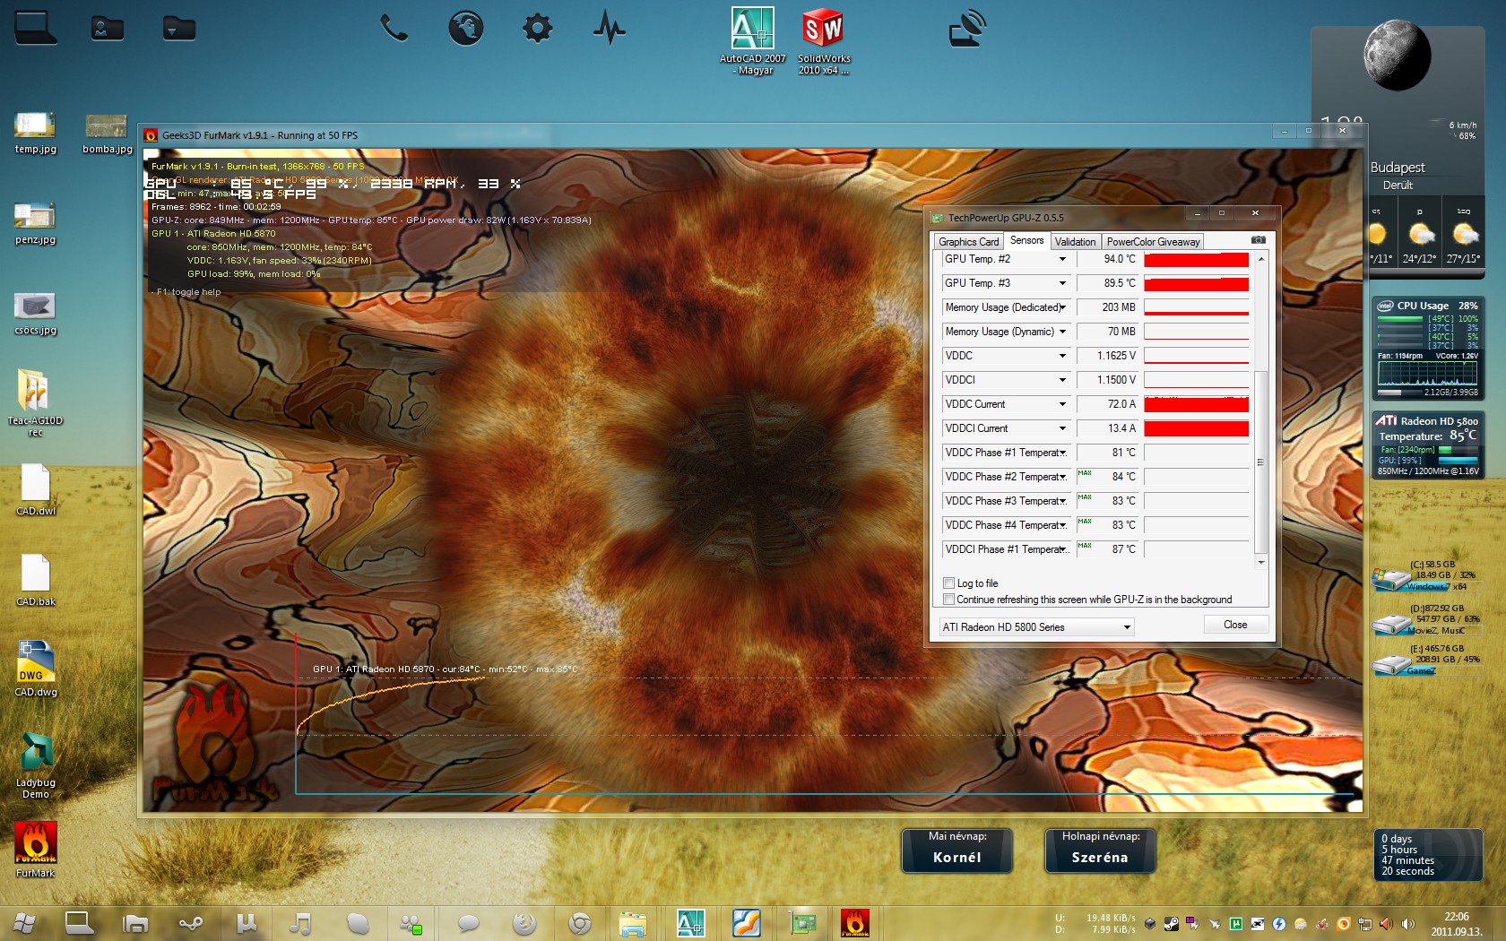Image resolution: width=1506 pixels, height=941 pixels.
Task: Click the Budapest weather gadget title
Action: pos(1397,168)
